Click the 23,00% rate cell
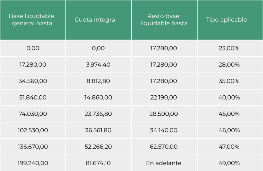This screenshot has height=171, width=263. click(x=230, y=48)
